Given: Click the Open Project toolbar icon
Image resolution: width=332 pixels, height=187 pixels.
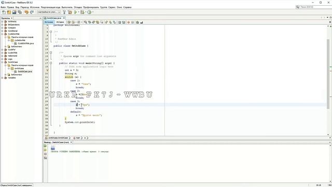Looking at the screenshot, I should pos(15,12).
